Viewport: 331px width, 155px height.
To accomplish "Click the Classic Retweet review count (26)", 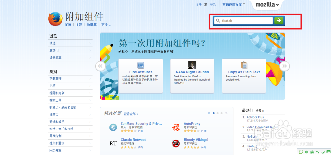I will click(140, 147).
